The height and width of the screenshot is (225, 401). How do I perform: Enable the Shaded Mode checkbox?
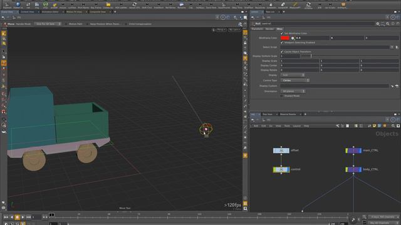pos(282,96)
